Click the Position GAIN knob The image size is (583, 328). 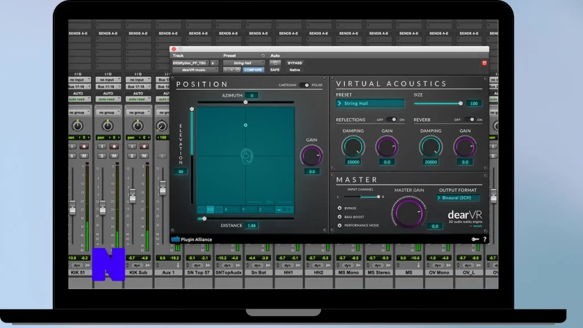pyautogui.click(x=311, y=155)
